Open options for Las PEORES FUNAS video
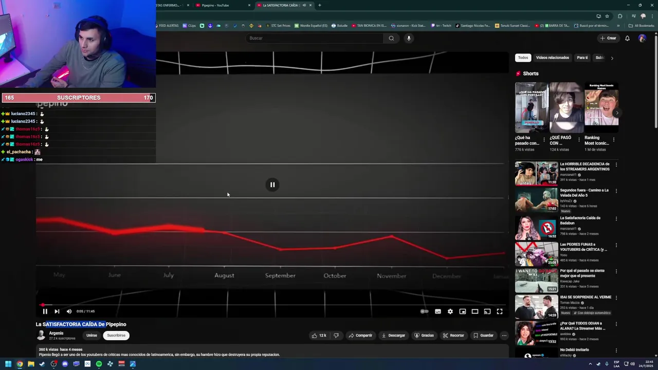The width and height of the screenshot is (658, 370). pyautogui.click(x=616, y=245)
